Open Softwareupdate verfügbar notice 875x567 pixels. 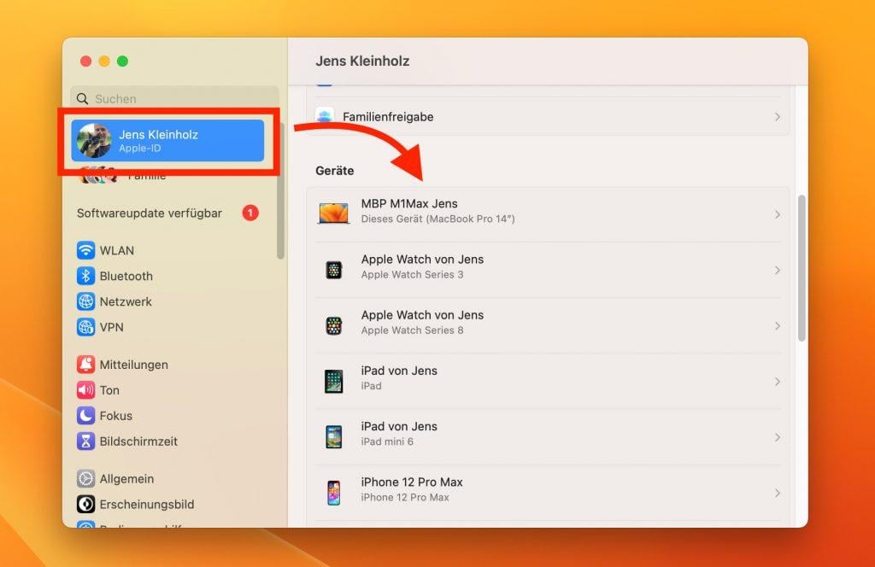pyautogui.click(x=167, y=213)
